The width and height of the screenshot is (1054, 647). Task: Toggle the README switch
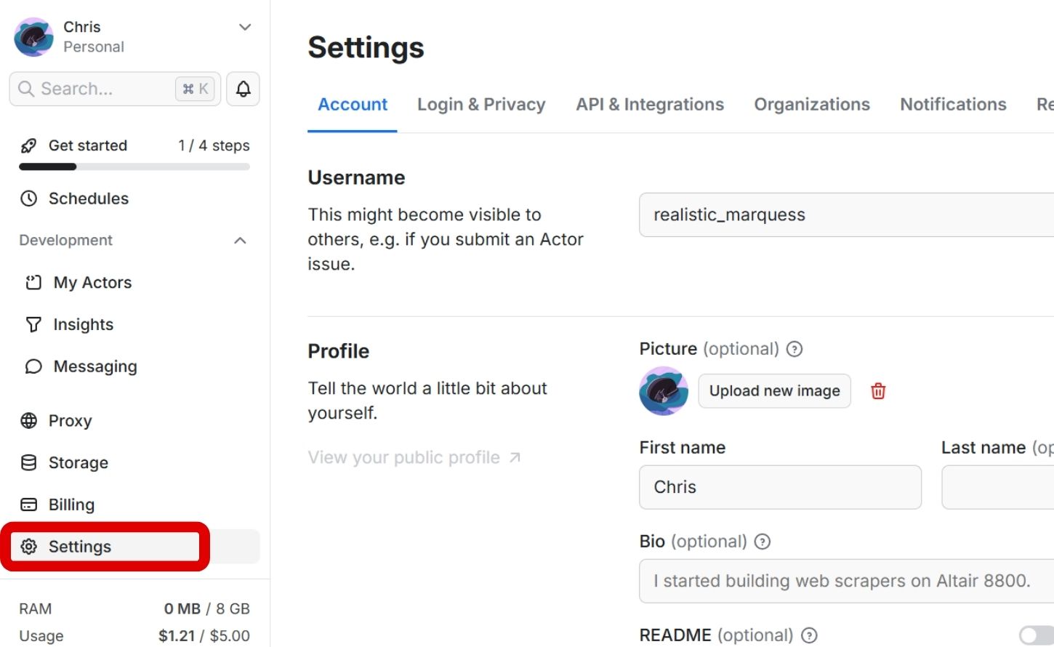1035,635
